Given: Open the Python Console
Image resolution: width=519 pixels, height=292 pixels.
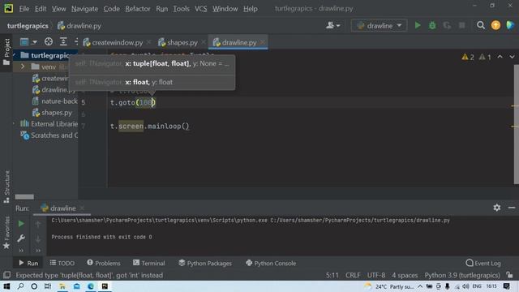Looking at the screenshot, I should (x=271, y=263).
